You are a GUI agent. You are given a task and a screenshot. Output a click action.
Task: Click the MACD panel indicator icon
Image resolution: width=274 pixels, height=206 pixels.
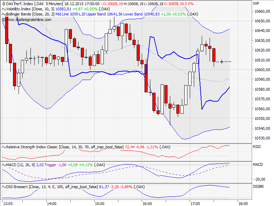[x=3, y=165]
